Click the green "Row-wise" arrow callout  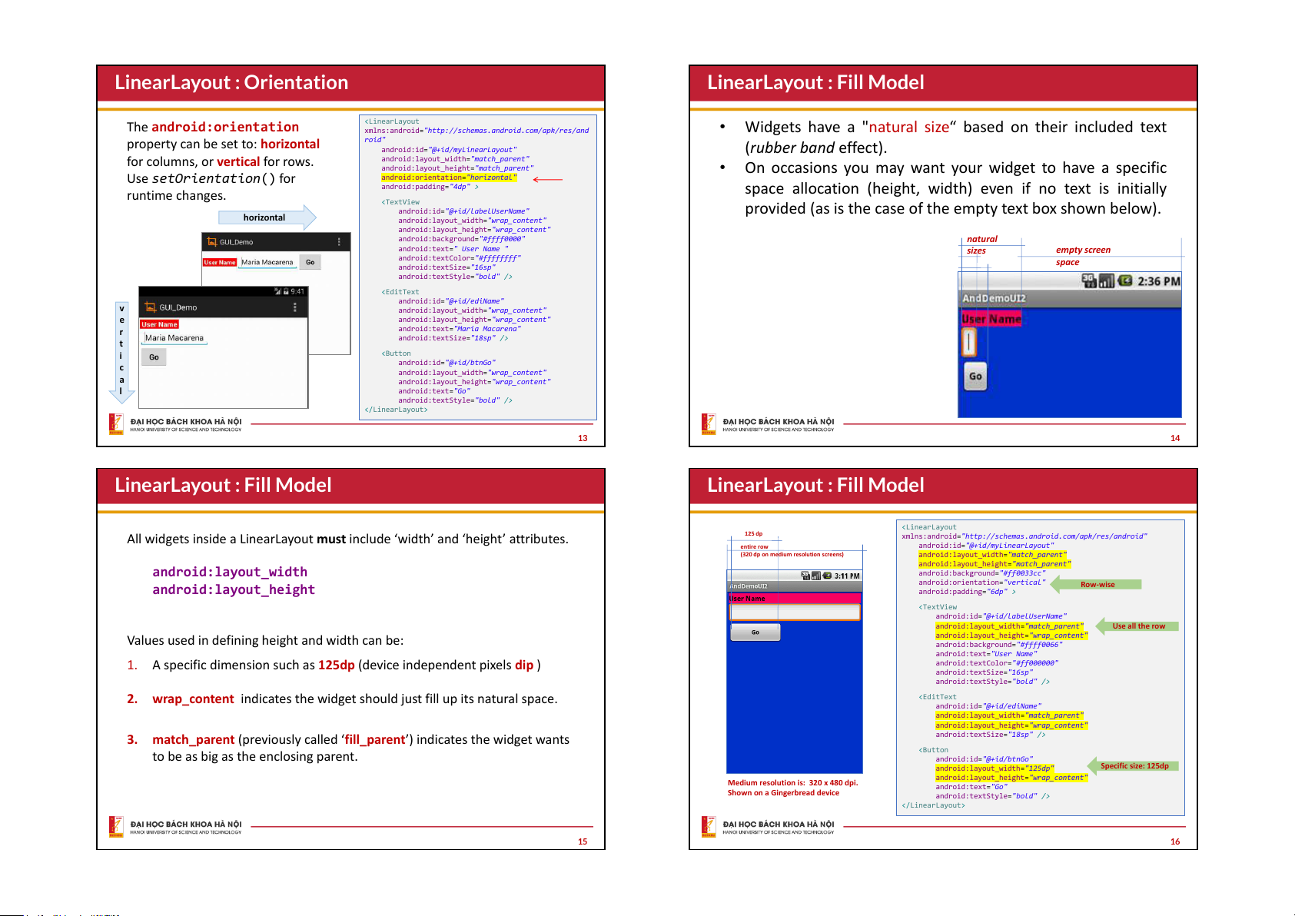1096,585
